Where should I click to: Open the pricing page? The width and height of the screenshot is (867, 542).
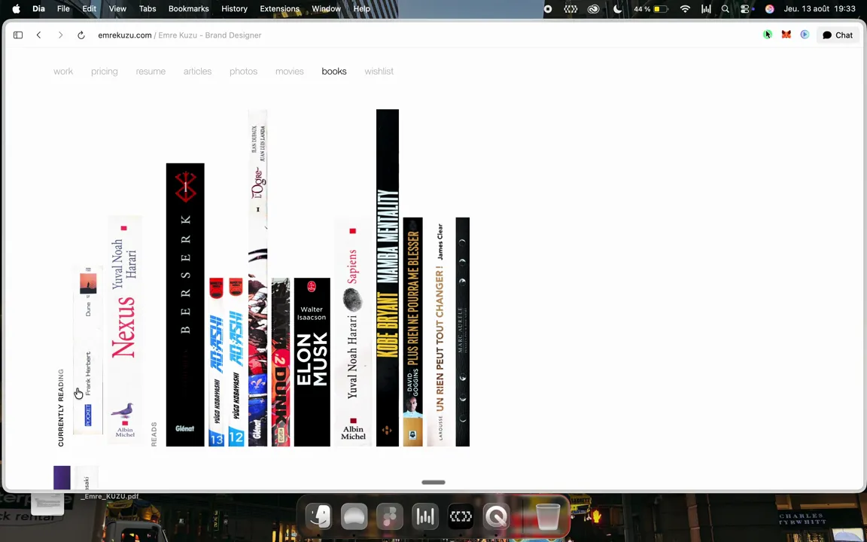pyautogui.click(x=105, y=72)
